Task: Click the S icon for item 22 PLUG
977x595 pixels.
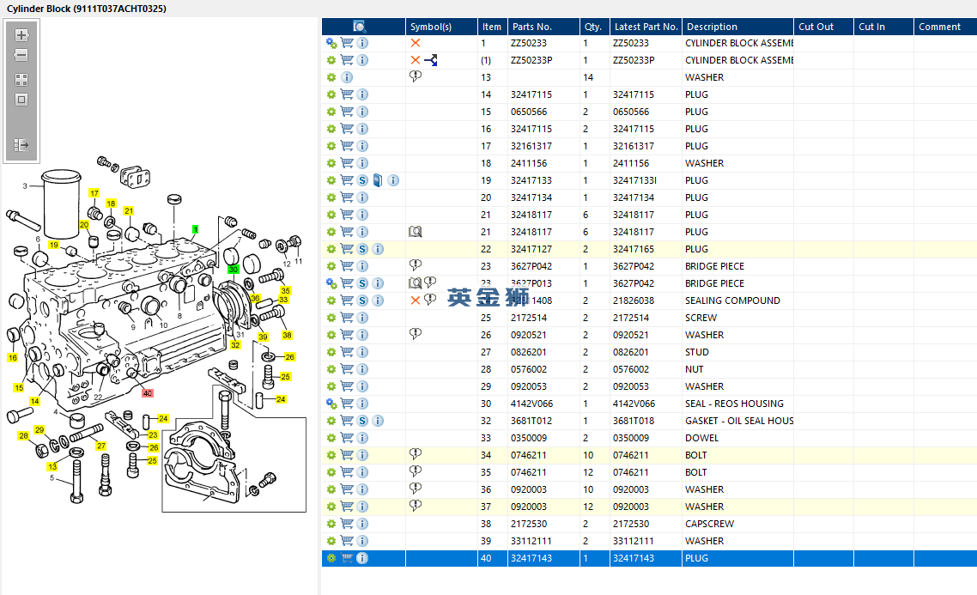Action: click(x=362, y=249)
